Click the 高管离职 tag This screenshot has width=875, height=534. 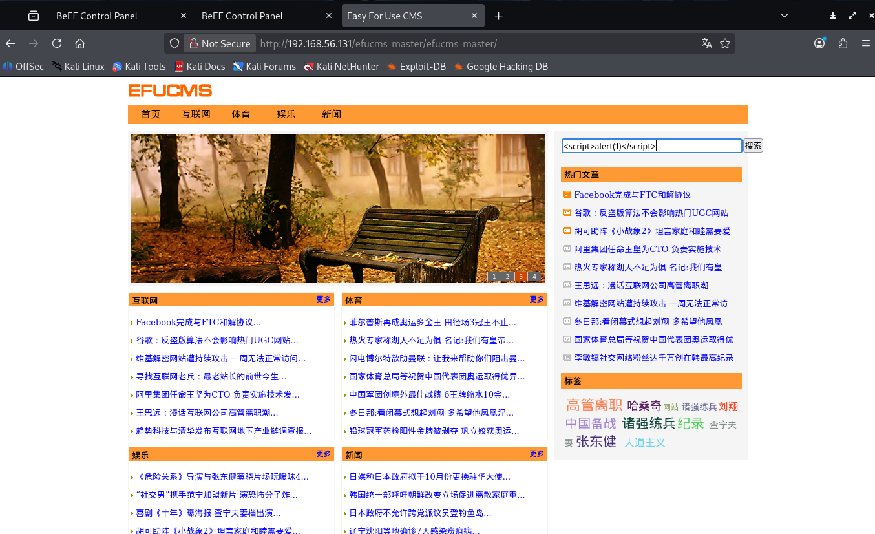594,405
